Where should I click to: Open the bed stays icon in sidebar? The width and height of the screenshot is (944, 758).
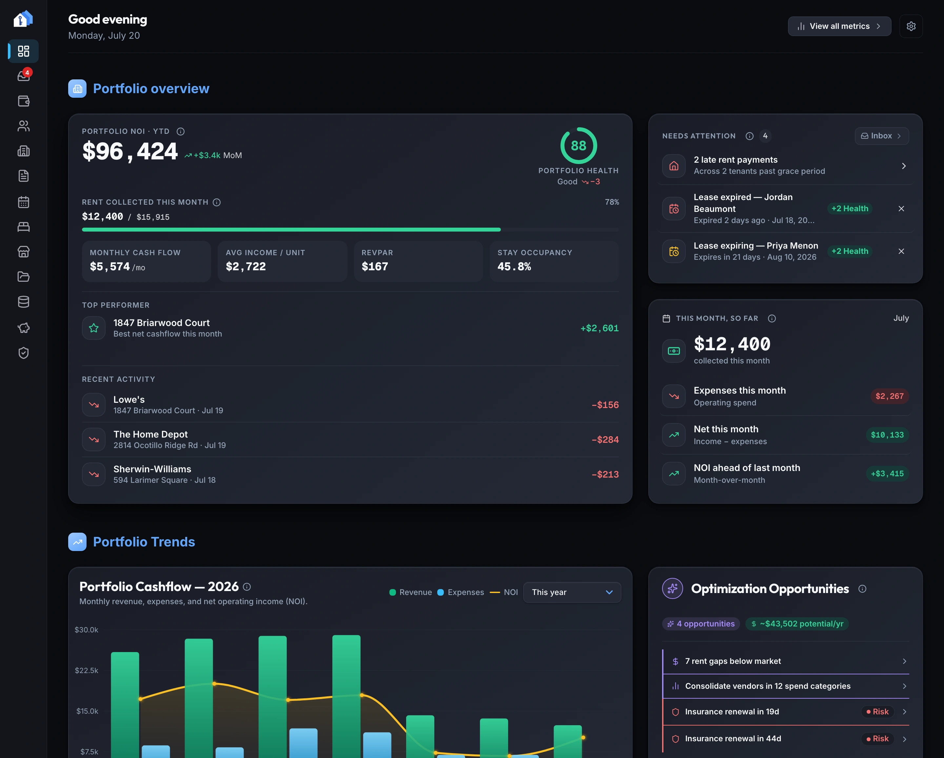24,227
